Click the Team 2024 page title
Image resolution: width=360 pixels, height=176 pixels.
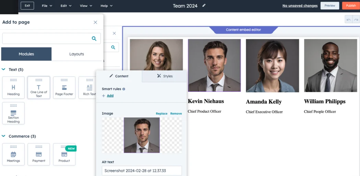tap(185, 6)
